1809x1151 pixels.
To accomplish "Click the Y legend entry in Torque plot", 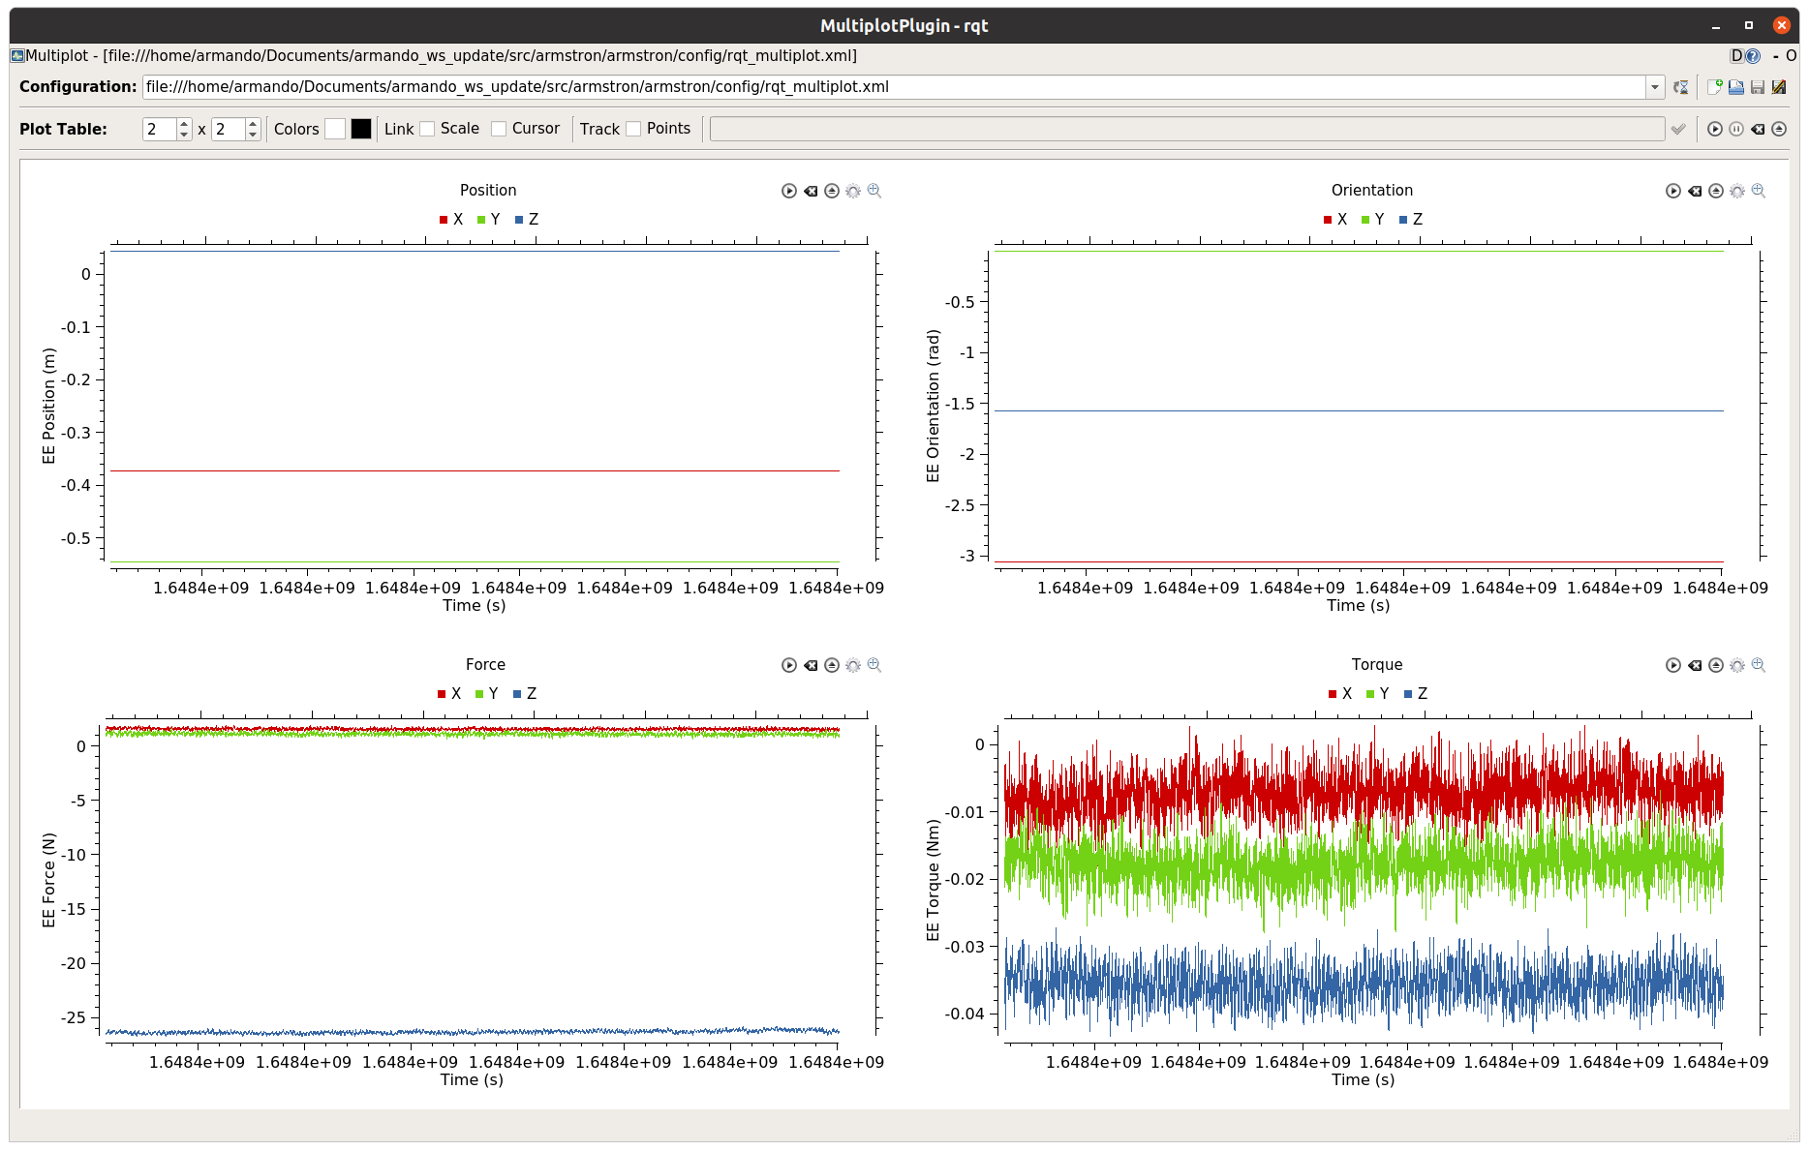I will point(1378,694).
